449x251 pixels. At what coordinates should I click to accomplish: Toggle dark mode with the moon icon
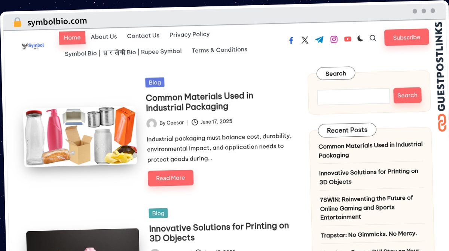coord(360,38)
